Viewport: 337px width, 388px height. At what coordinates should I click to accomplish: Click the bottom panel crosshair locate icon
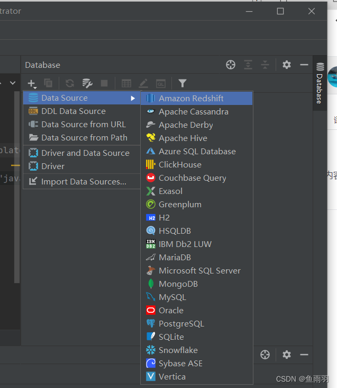pos(265,355)
